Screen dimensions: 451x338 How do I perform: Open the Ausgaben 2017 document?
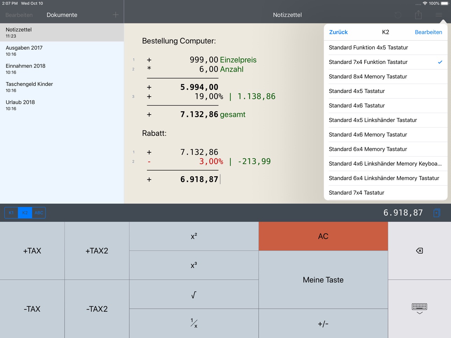(62, 51)
